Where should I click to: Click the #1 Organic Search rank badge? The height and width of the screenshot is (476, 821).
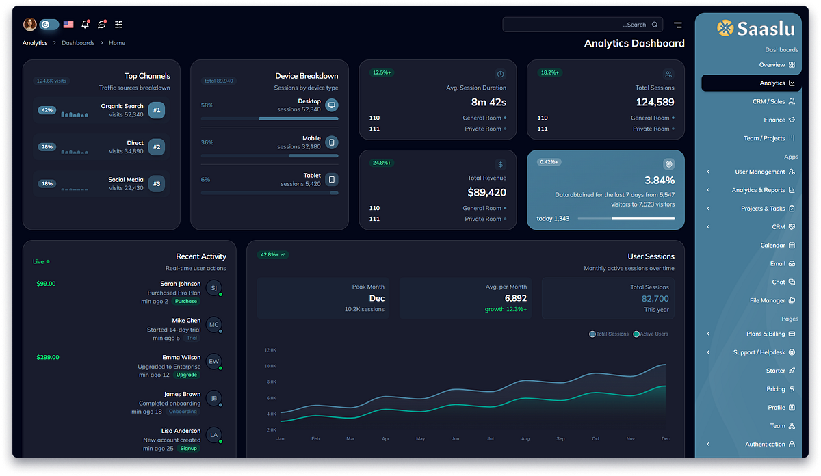157,110
